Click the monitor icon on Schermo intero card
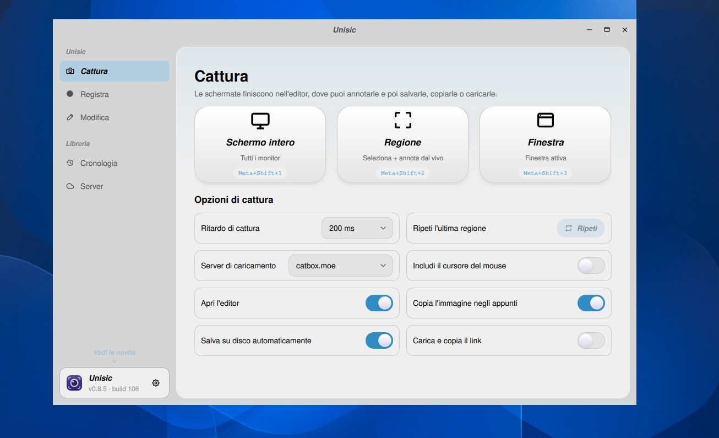This screenshot has width=719, height=438. pos(260,121)
